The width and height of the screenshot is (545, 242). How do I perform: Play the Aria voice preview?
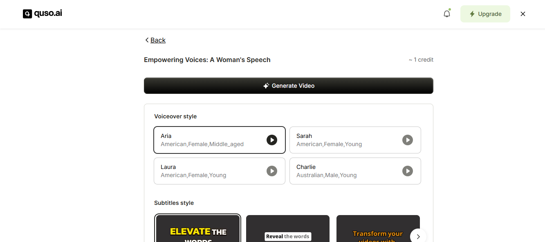point(272,140)
